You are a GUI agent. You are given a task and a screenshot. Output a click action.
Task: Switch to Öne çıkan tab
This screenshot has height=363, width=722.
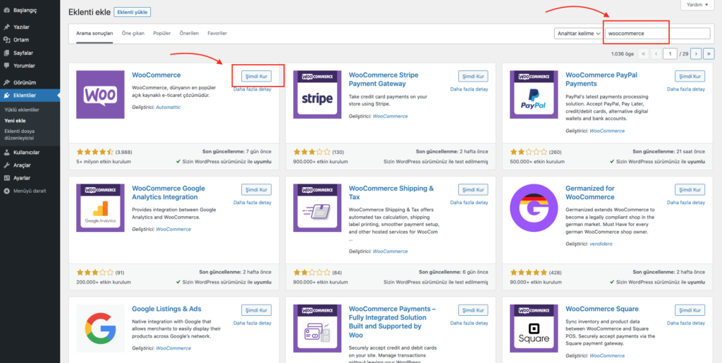tap(133, 34)
